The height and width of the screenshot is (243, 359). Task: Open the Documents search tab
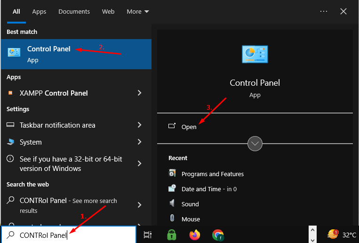coord(74,11)
